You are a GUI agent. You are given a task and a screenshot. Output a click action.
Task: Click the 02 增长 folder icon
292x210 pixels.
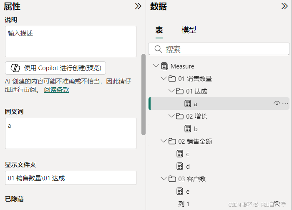tap(180, 116)
